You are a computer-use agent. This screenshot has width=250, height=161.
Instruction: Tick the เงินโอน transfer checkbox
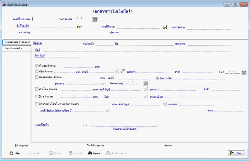point(37,89)
